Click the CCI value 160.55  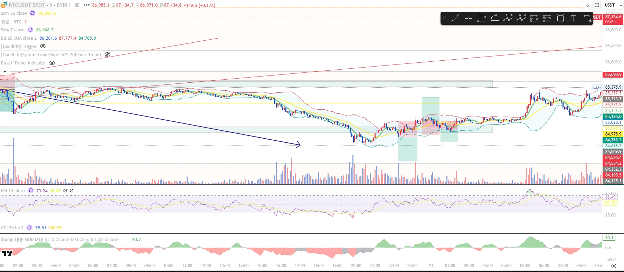(55, 228)
